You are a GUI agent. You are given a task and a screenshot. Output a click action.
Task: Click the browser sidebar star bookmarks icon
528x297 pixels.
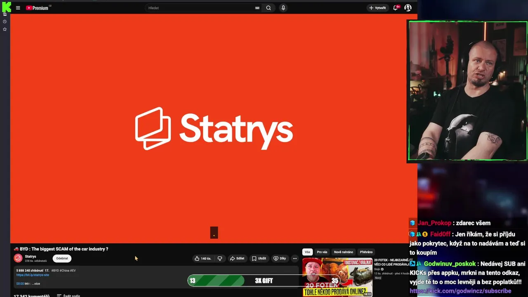click(5, 29)
